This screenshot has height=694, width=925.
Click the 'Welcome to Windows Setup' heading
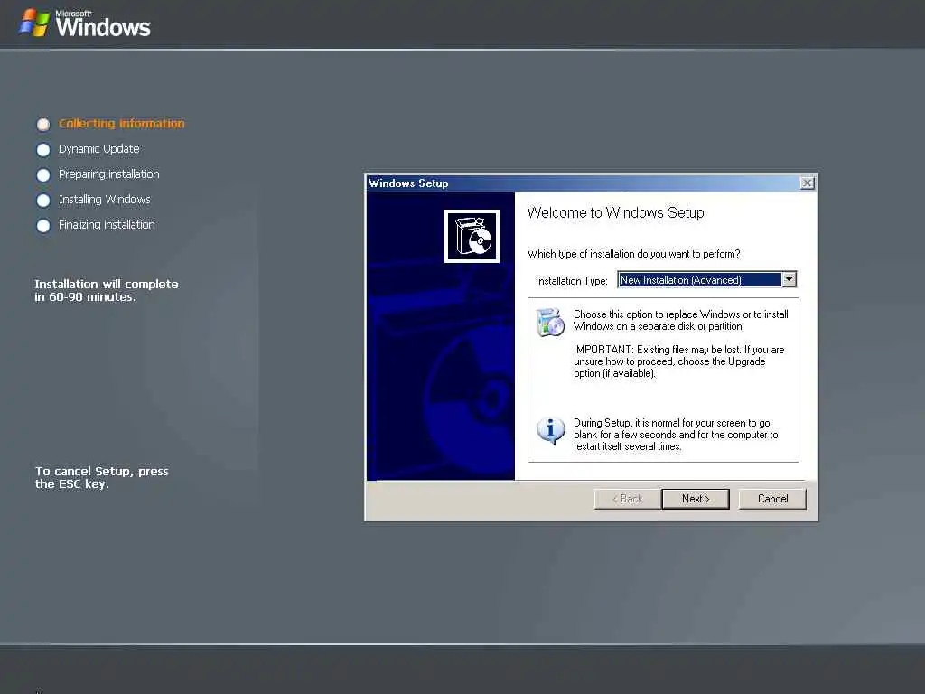pyautogui.click(x=615, y=212)
